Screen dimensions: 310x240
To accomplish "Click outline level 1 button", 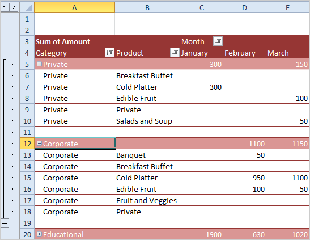I will tap(5, 8).
